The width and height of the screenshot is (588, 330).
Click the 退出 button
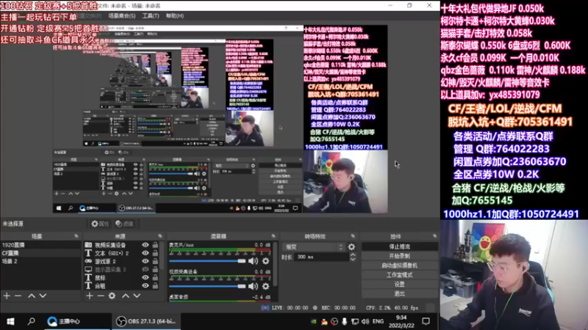point(399,294)
